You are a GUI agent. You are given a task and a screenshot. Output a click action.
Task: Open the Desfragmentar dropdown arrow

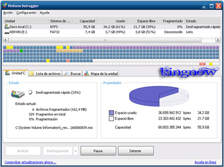[76, 151]
